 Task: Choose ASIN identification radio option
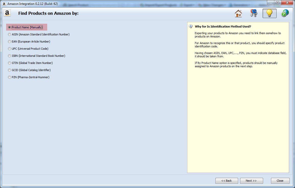[39, 34]
